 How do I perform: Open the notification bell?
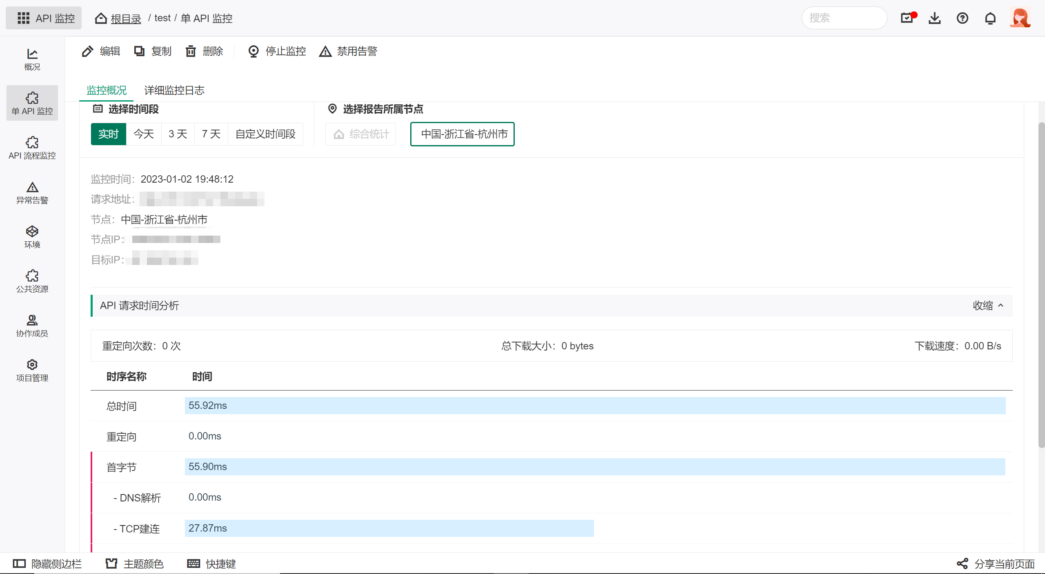point(990,18)
